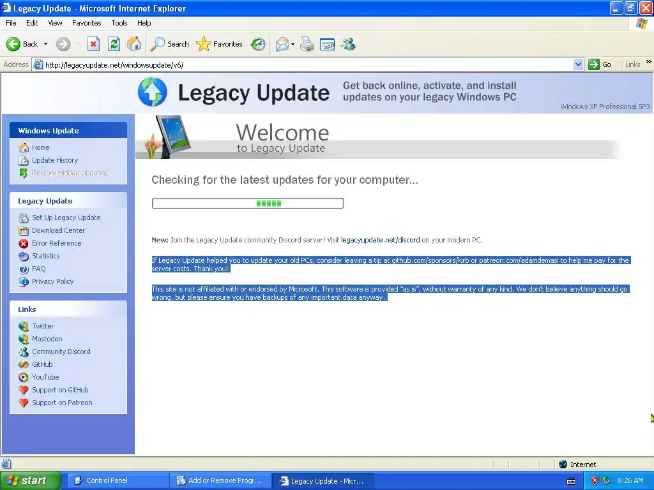This screenshot has height=490, width=654.
Task: Refresh the page with green arrows icon
Action: pos(114,44)
